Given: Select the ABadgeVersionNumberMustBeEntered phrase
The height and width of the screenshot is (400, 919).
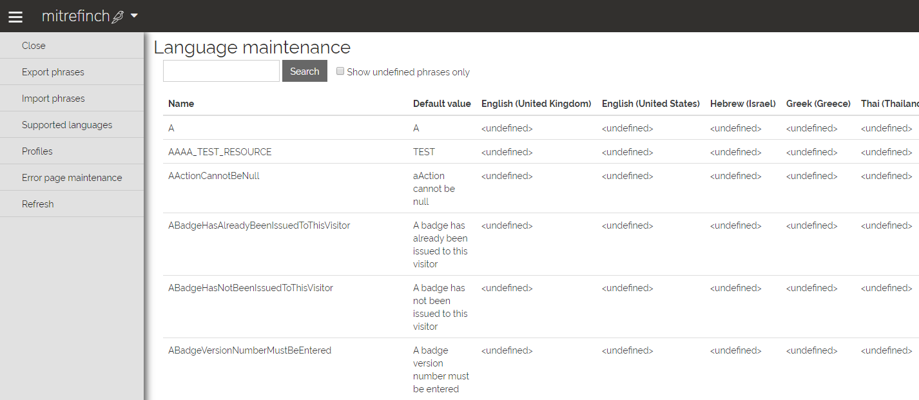Looking at the screenshot, I should [249, 350].
